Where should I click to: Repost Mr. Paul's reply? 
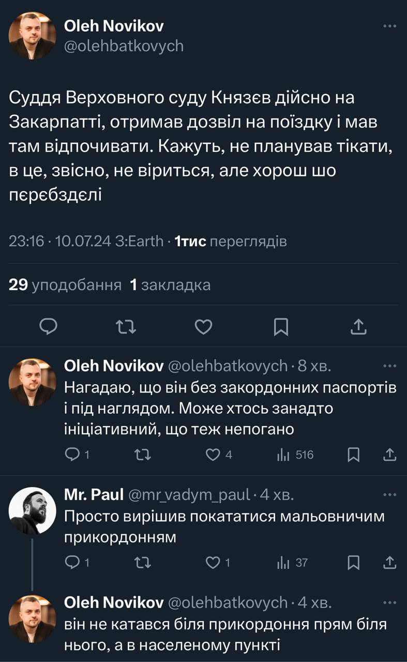coord(140,563)
